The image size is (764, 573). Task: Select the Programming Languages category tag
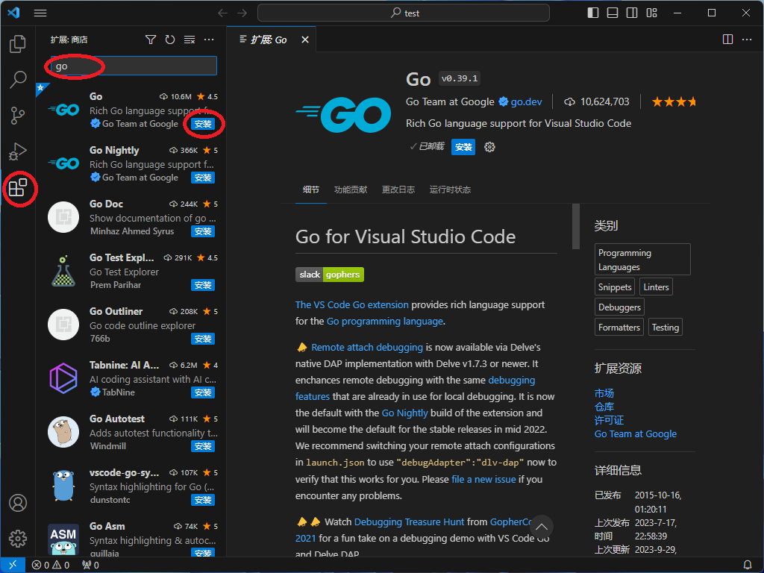tap(642, 260)
